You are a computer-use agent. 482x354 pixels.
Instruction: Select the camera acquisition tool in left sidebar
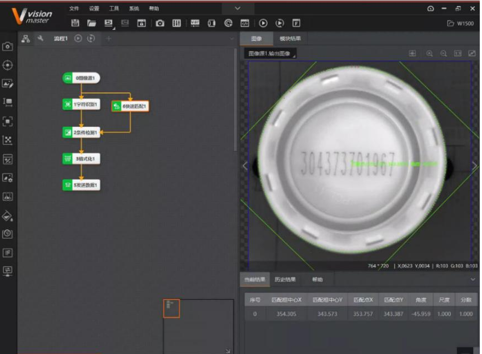click(8, 47)
